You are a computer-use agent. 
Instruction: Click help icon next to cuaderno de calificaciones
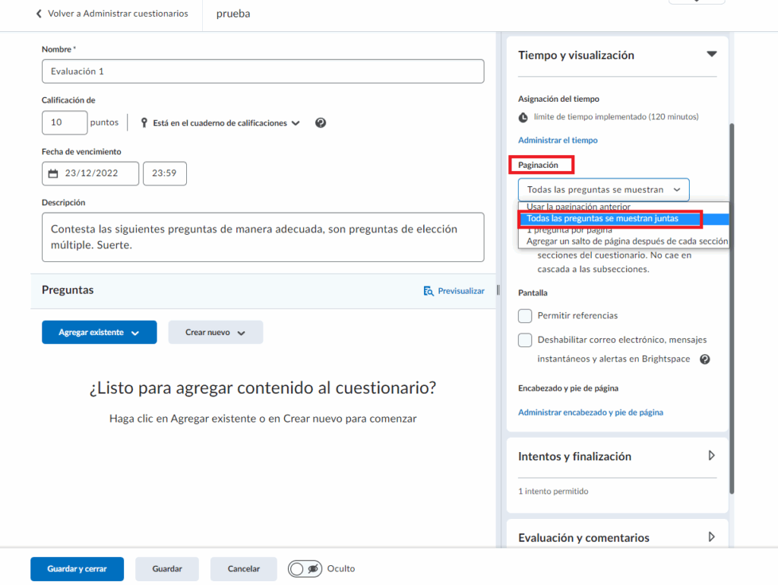(x=321, y=123)
